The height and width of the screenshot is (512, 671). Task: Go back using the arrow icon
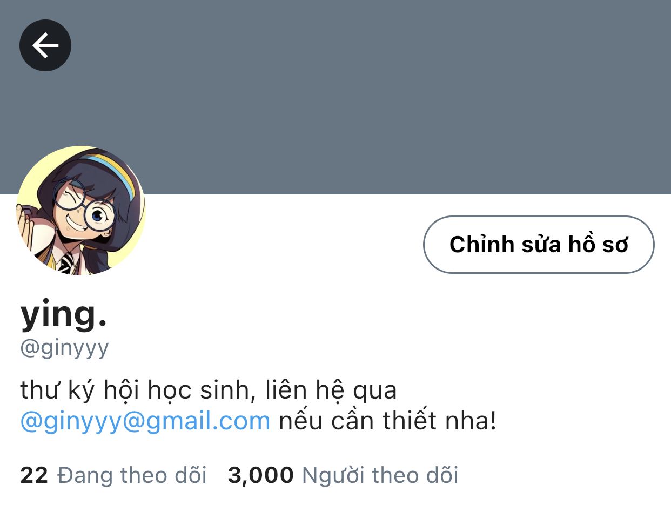[45, 45]
